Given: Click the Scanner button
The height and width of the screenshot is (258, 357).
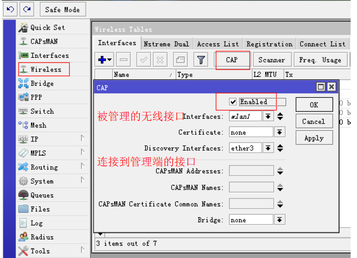Looking at the screenshot, I should (272, 60).
